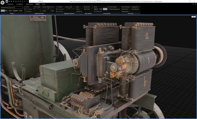Viewport: 197px width, 119px height.
Task: Enable the Bright Background checkbox
Action: coord(109,9)
